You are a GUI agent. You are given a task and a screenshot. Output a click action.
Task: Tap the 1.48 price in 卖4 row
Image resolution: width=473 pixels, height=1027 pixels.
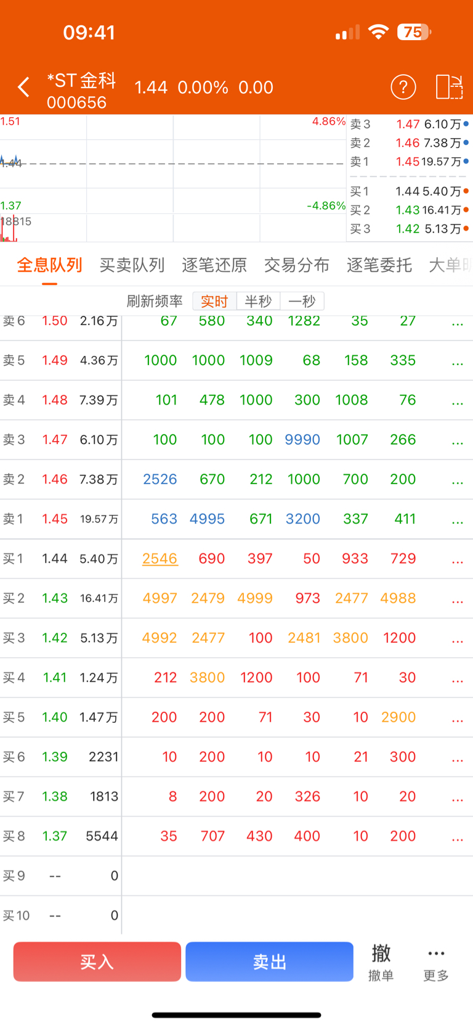pyautogui.click(x=55, y=400)
